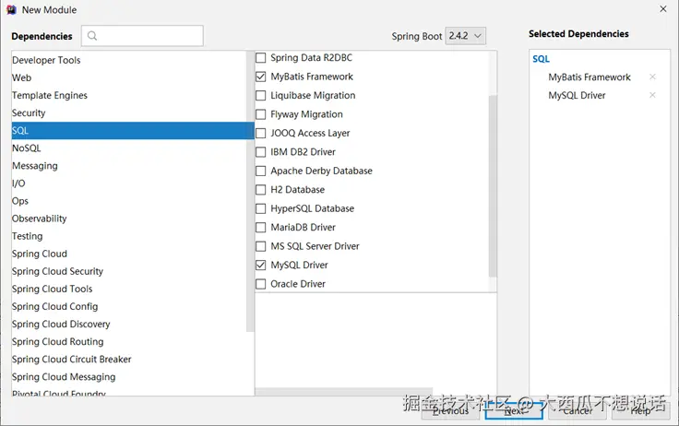Select the SQL category
Image resolution: width=679 pixels, height=426 pixels.
[x=133, y=131]
